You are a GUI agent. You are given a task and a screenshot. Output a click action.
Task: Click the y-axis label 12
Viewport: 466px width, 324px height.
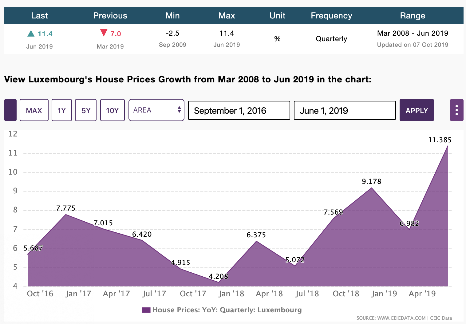[x=13, y=134]
